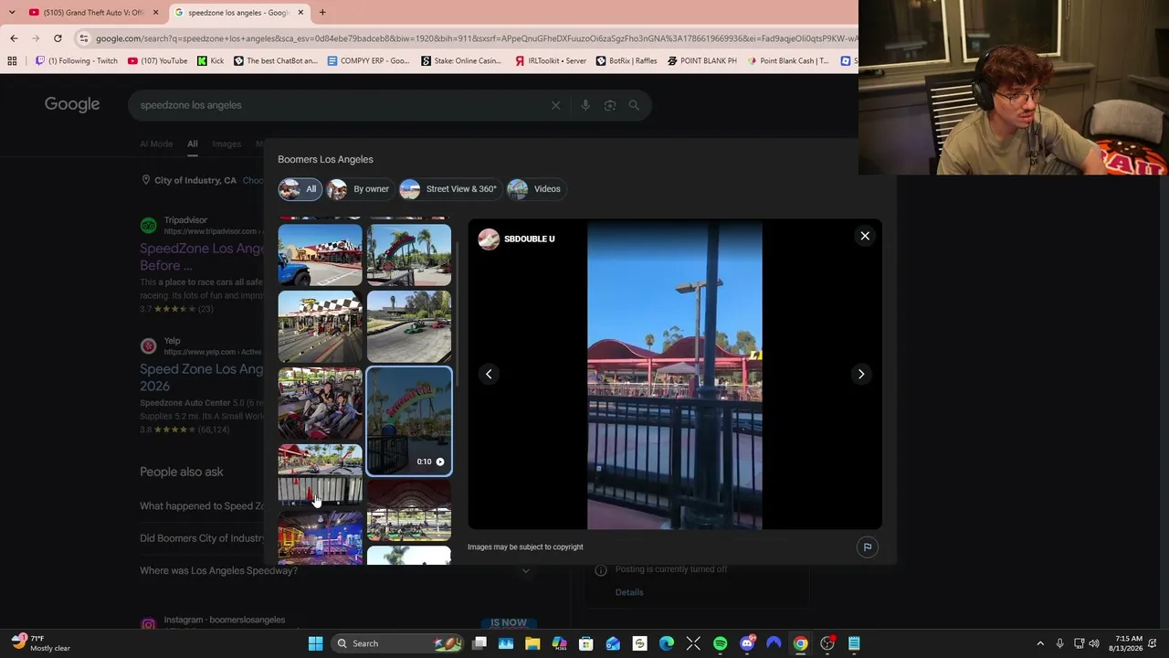Expand 'What happened to Speed Zone' question
The height and width of the screenshot is (658, 1169).
pos(202,506)
